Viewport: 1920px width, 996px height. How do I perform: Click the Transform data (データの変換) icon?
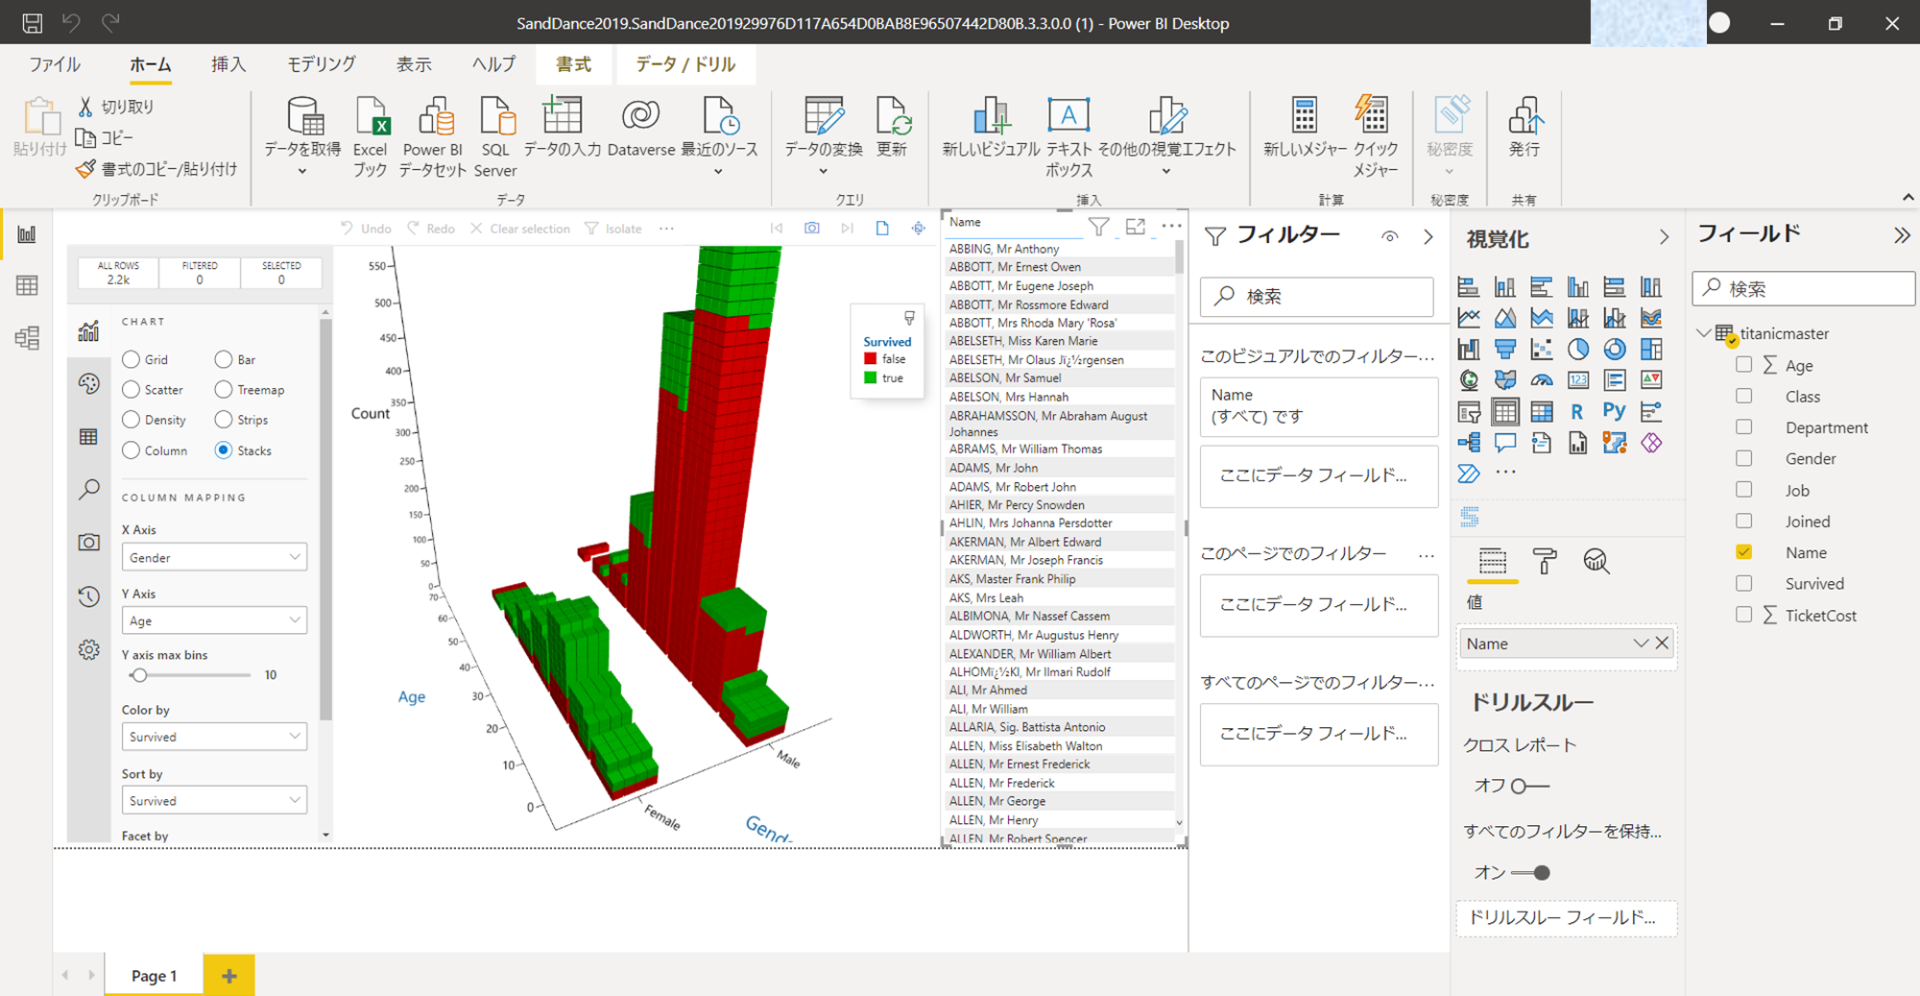(824, 116)
